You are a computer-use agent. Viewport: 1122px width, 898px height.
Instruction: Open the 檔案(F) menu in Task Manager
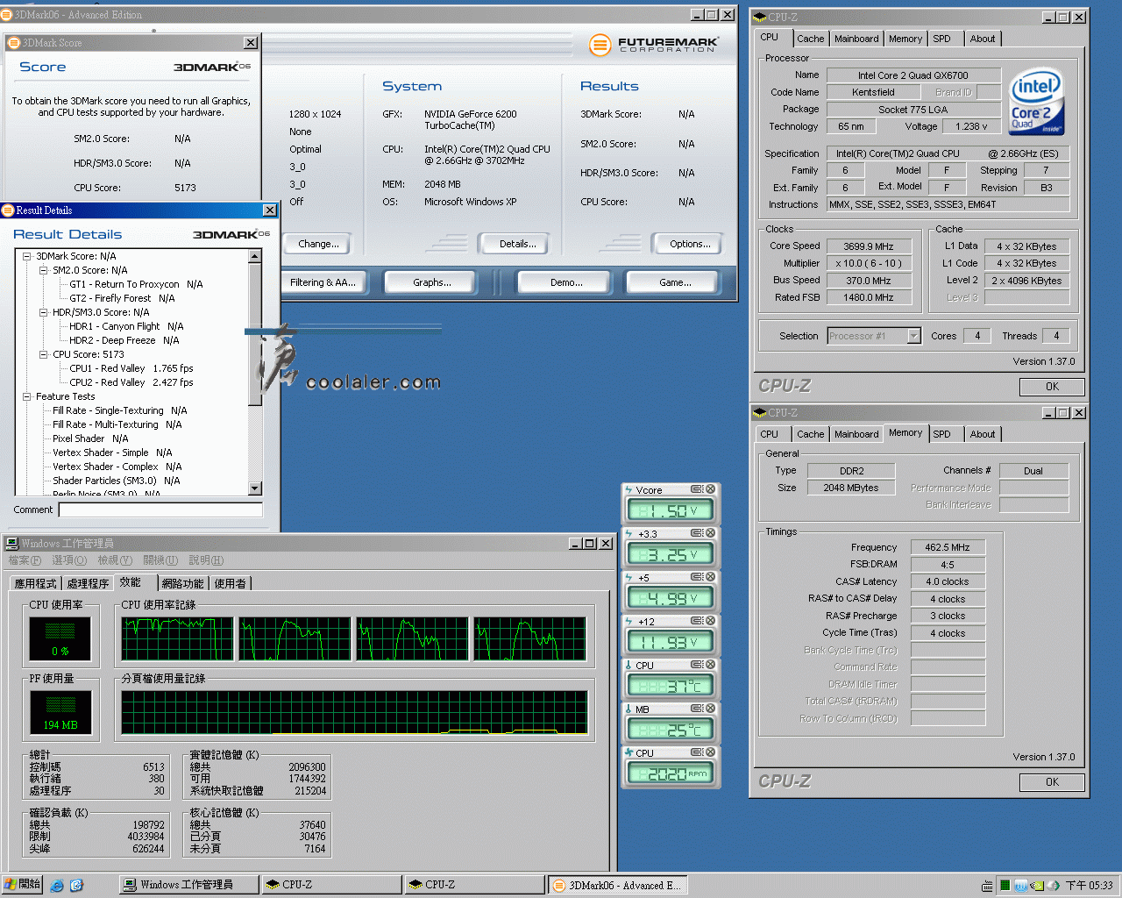(x=25, y=560)
